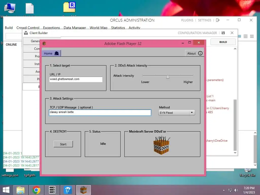Switch to the list view icon in Orcus
The height and width of the screenshot is (195, 260).
coord(252,36)
